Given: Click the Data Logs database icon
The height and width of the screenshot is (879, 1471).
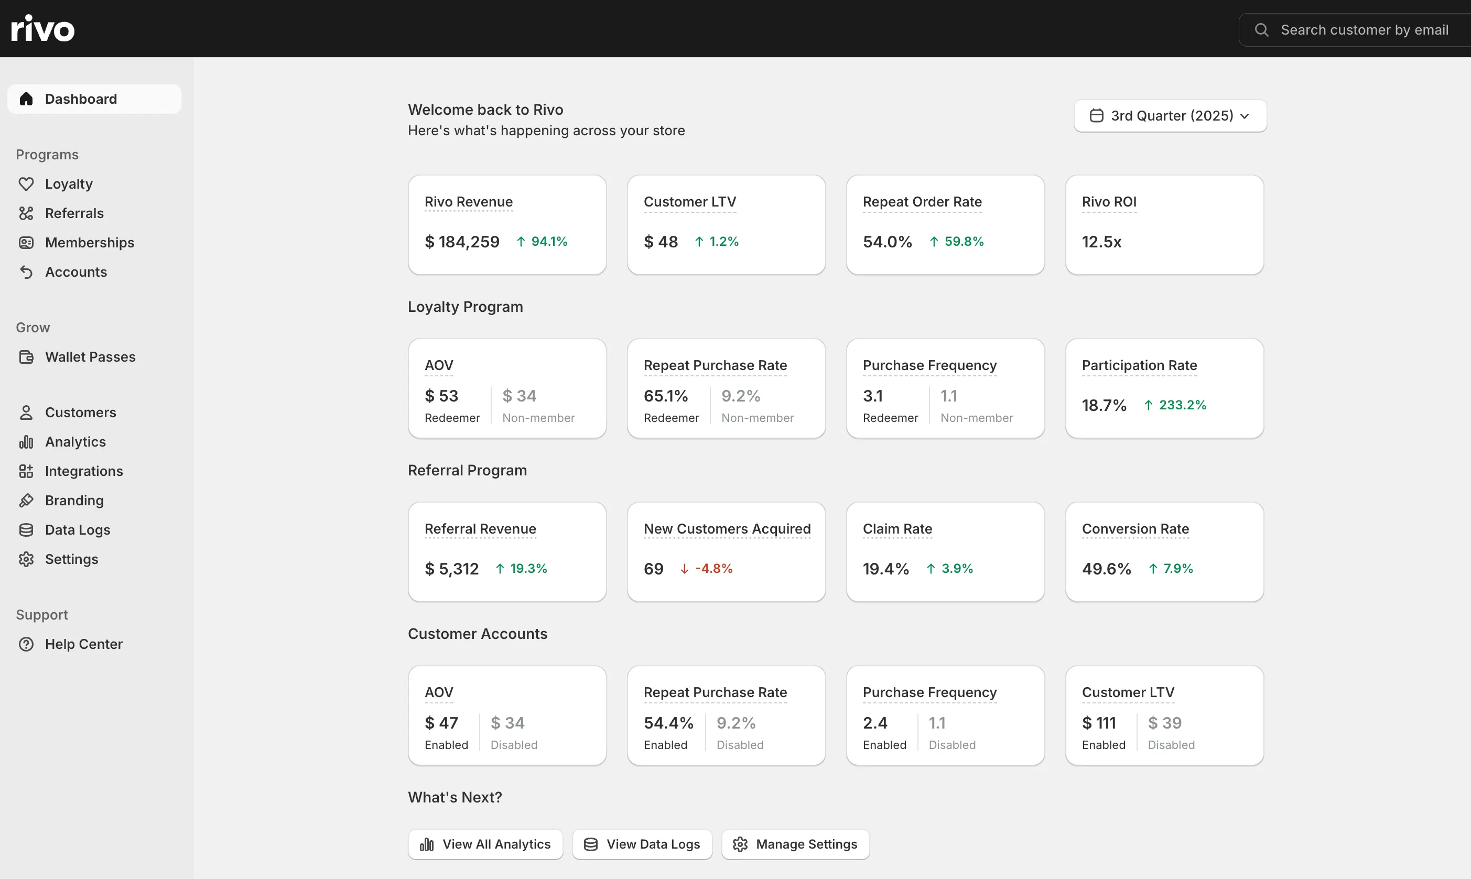Looking at the screenshot, I should click(26, 530).
